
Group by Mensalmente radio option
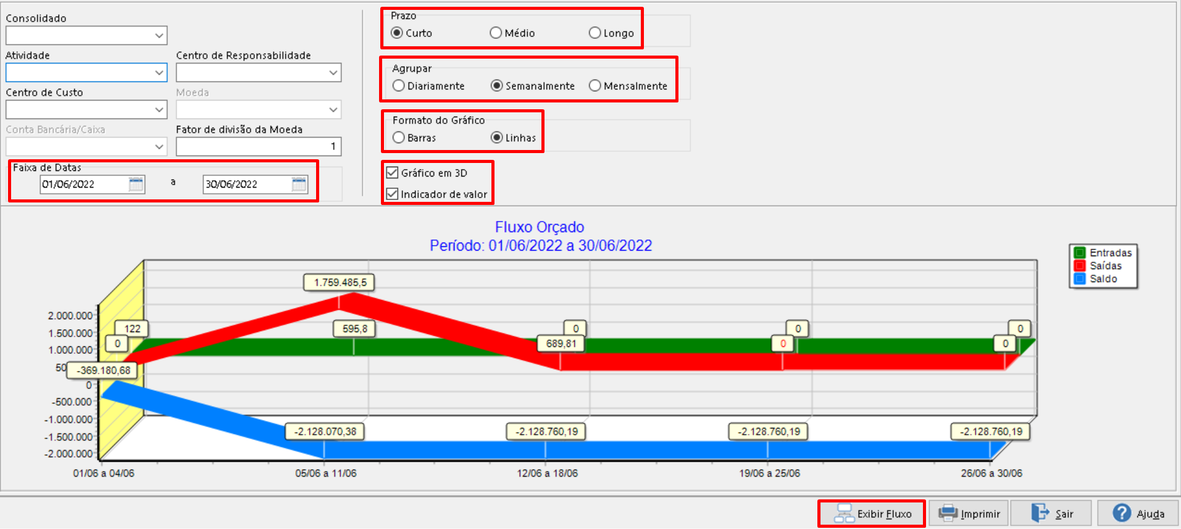(595, 86)
